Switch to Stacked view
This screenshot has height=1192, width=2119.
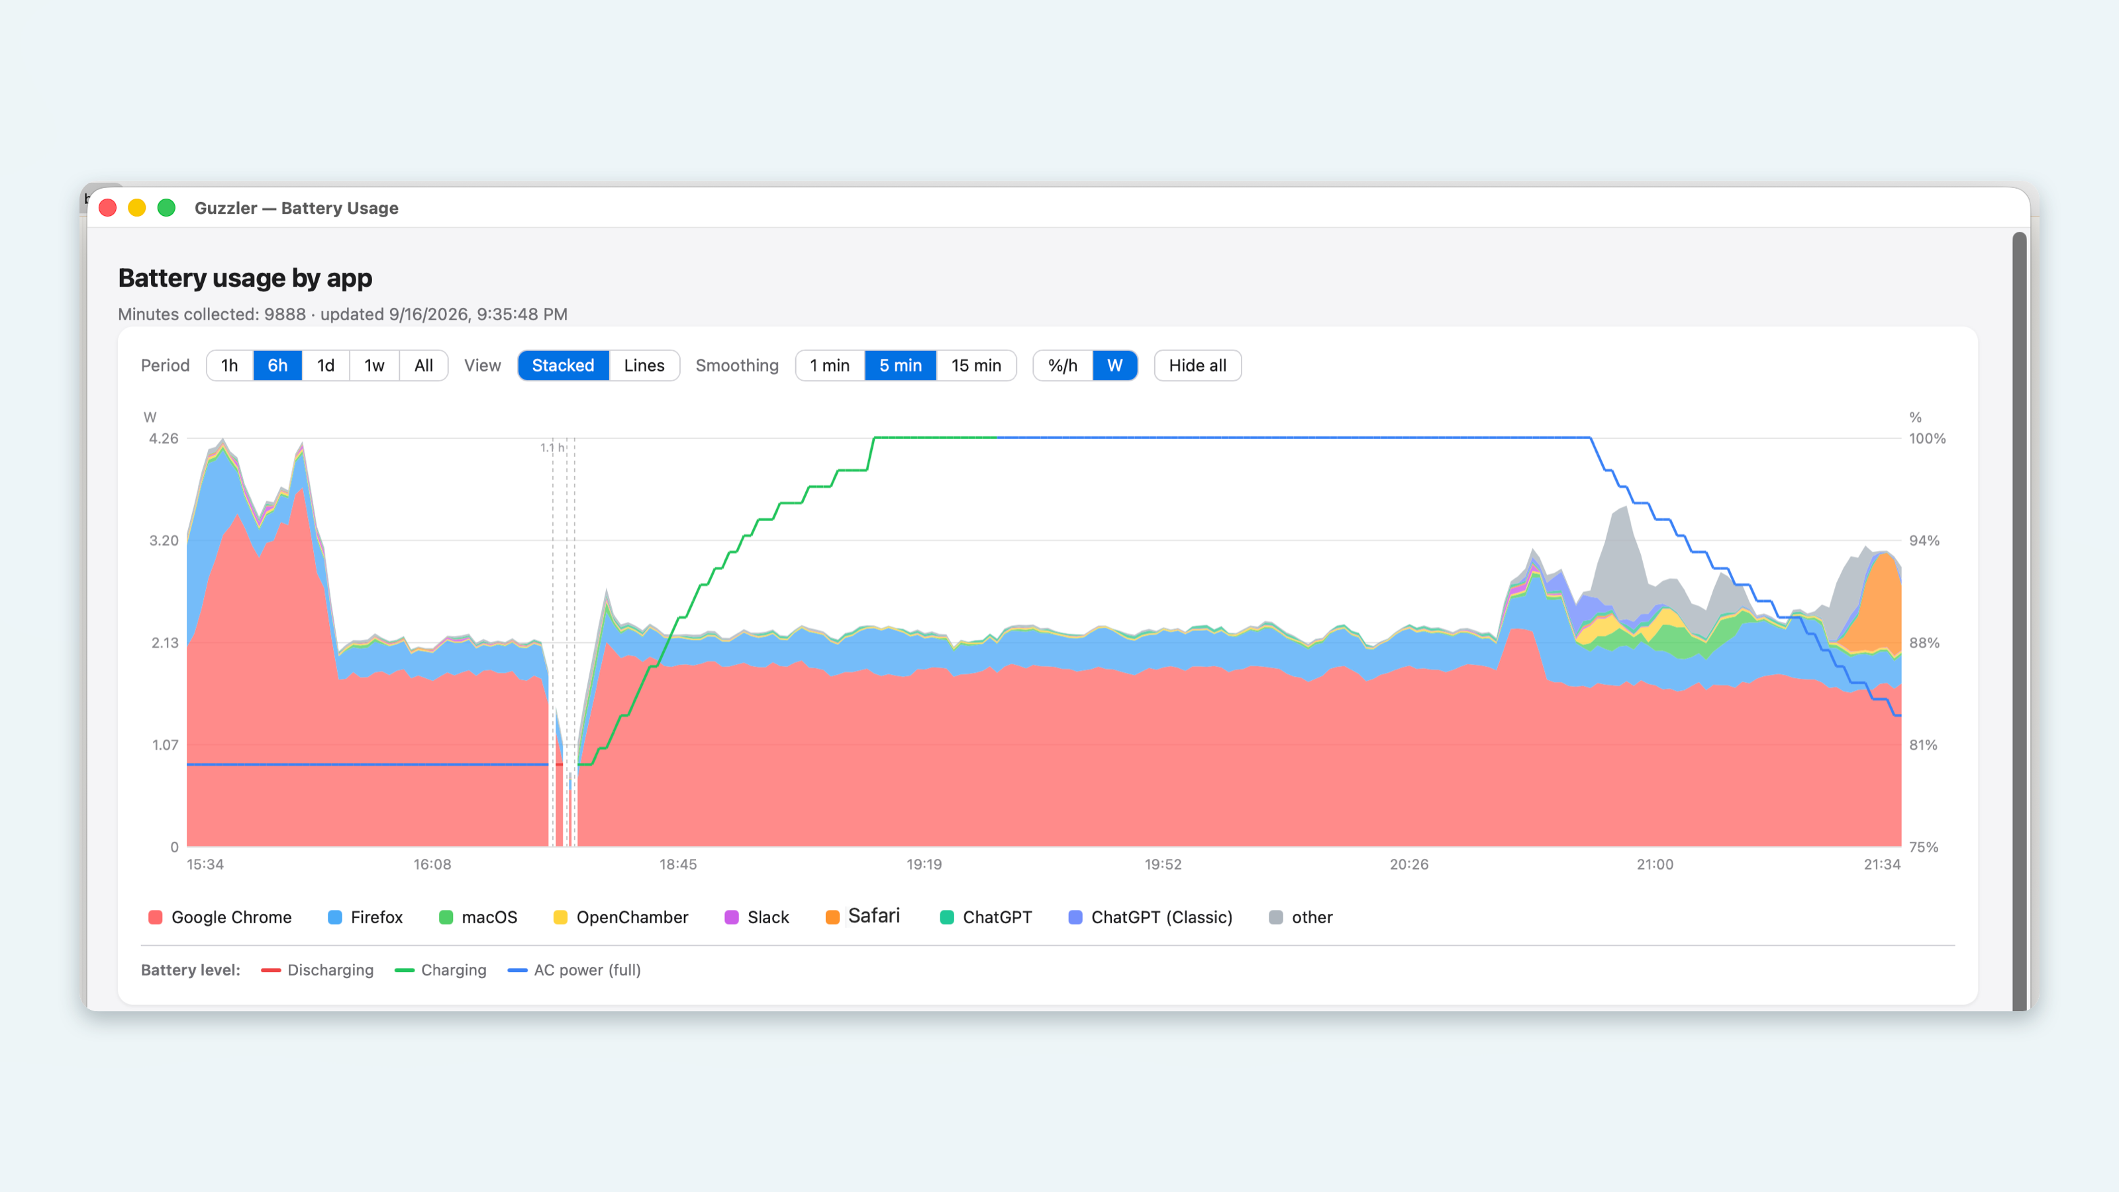click(x=564, y=366)
